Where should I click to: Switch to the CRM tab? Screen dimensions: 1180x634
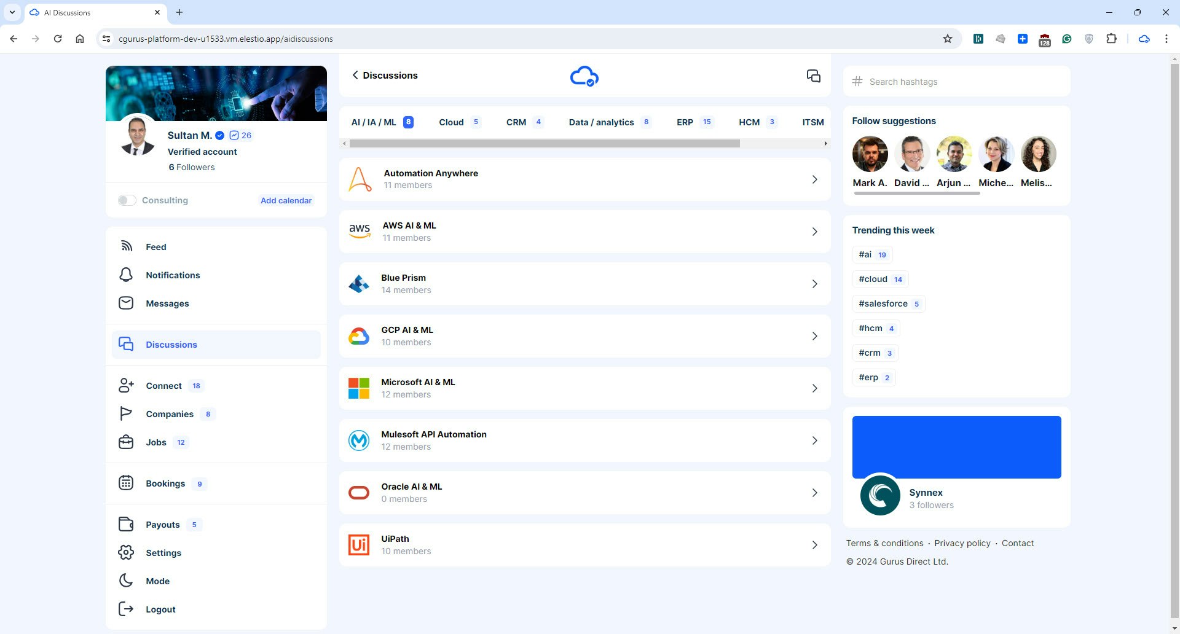(x=524, y=122)
